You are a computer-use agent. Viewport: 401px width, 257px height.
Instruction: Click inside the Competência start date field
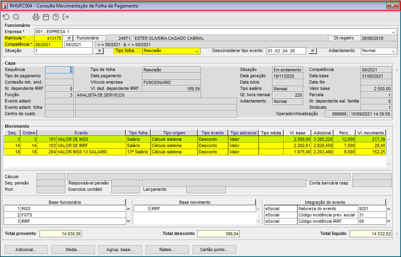tap(48, 45)
